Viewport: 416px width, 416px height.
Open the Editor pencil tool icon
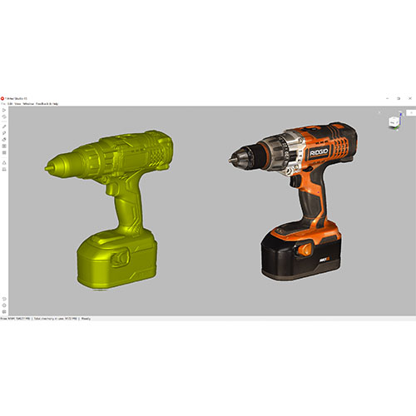(x=4, y=126)
